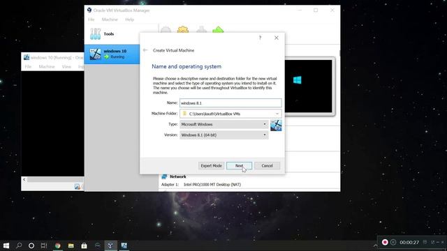Click the running VM taskbar icon
Screen dimensions: 447x251
pos(124,245)
